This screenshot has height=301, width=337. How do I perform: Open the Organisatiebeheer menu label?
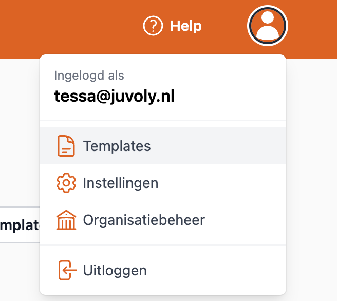tap(144, 220)
